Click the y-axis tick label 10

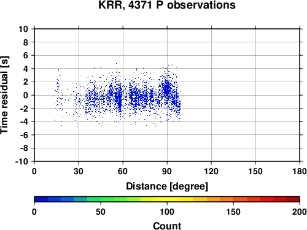click(23, 29)
